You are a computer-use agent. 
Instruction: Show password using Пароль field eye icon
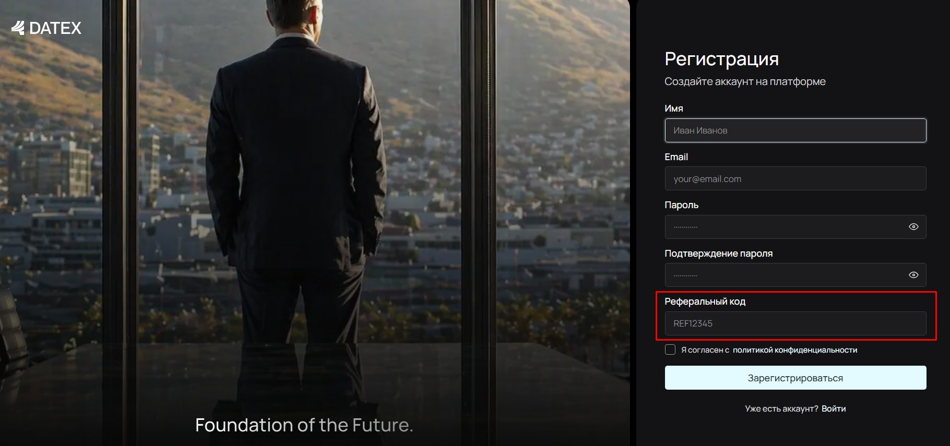pyautogui.click(x=913, y=227)
